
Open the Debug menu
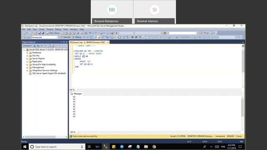58,29
